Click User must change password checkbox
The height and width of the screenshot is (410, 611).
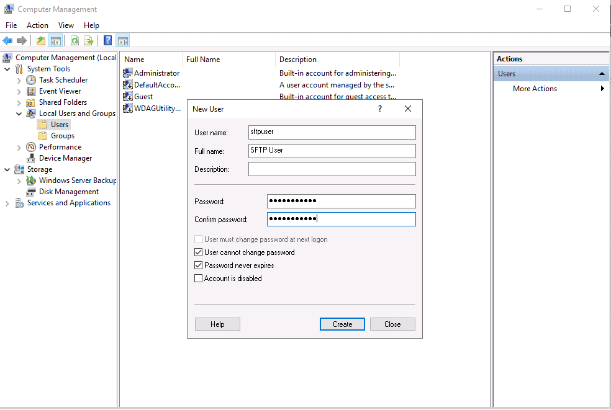click(x=198, y=239)
